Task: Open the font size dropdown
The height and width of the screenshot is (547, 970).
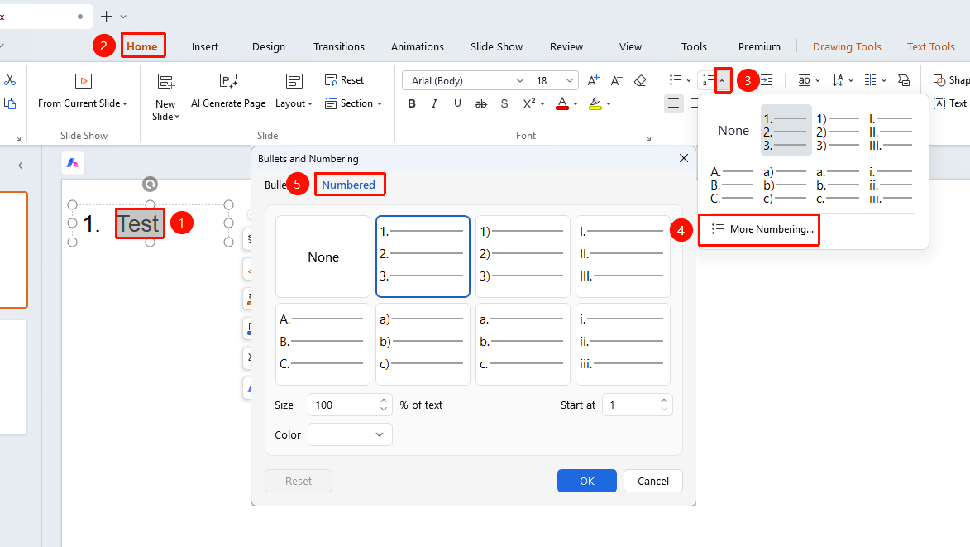Action: pyautogui.click(x=570, y=80)
